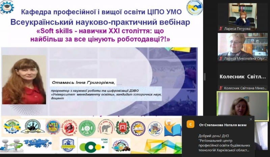Click the orange chat sender avatar

(x=191, y=125)
